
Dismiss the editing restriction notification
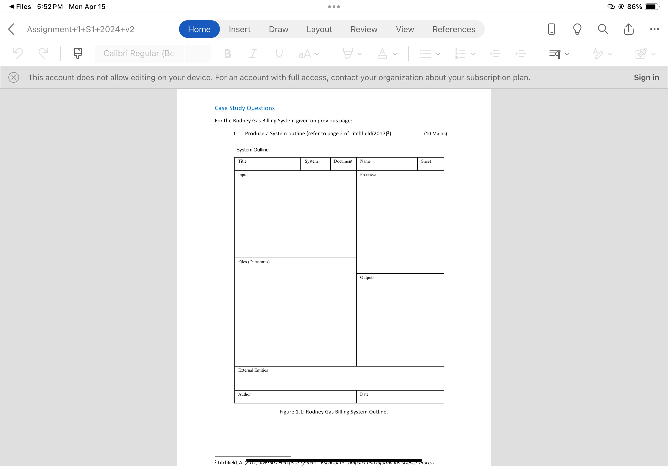pos(14,77)
